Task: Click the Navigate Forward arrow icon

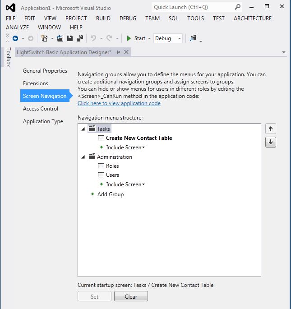Action: pos(31,38)
